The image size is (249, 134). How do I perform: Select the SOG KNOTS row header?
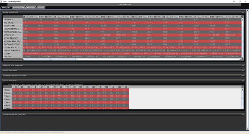click(x=13, y=20)
